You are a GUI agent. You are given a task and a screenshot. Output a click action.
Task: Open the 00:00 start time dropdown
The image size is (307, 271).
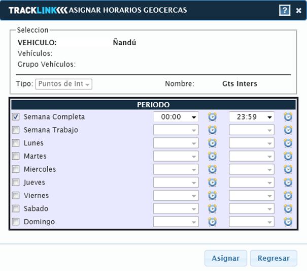click(176, 117)
